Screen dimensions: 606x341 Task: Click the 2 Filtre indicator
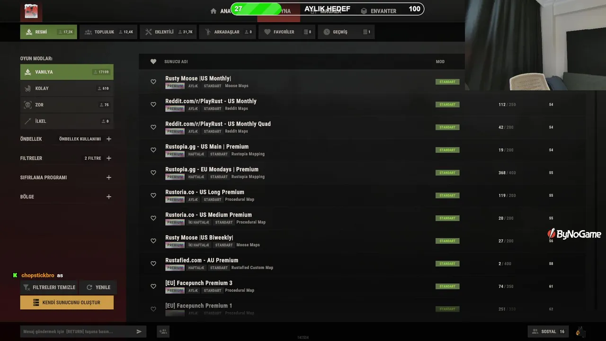93,158
